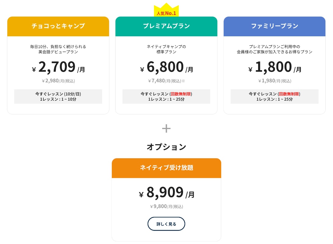Click the オプション section heading

pyautogui.click(x=166, y=147)
